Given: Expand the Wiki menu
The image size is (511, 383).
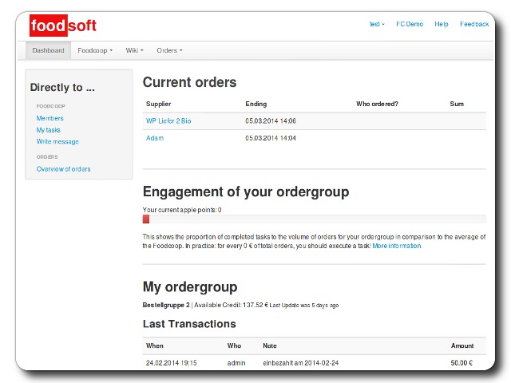Looking at the screenshot, I should [134, 50].
